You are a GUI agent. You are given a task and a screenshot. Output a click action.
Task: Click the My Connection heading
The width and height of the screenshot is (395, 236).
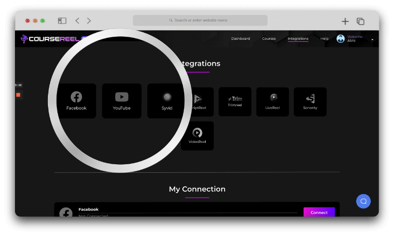197,189
